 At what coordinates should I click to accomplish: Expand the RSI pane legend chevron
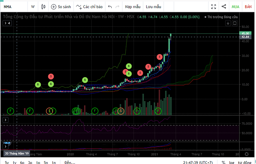tap(6, 120)
